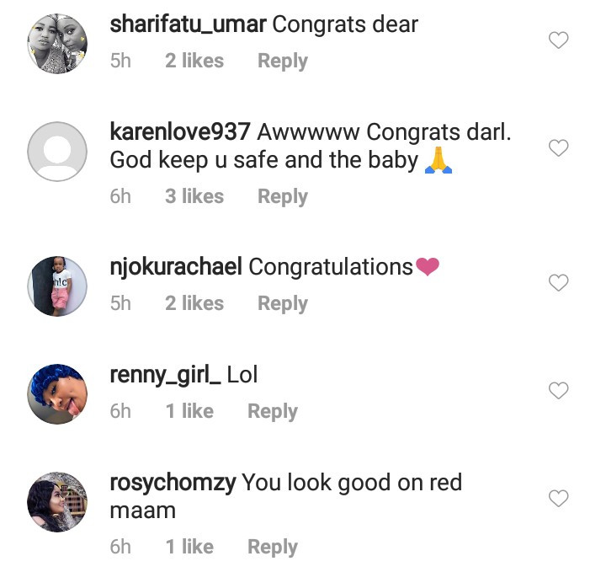Like njokurachael's Congratulations comment
Viewport: 606px width, 572px height.
(558, 283)
